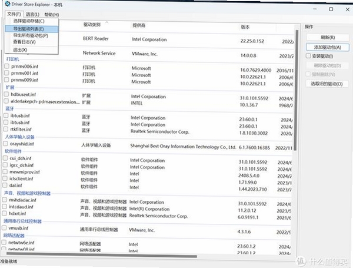Image resolution: width=353 pixels, height=268 pixels.
Task: Check the rtkfilter.inf checkbox
Action: (6, 129)
